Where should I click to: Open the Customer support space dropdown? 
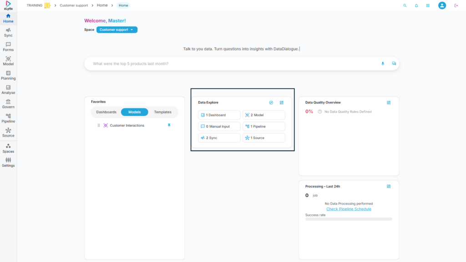click(x=117, y=30)
